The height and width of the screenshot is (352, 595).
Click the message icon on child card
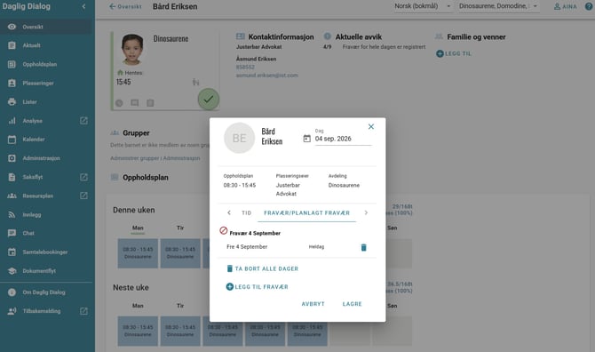tap(135, 103)
